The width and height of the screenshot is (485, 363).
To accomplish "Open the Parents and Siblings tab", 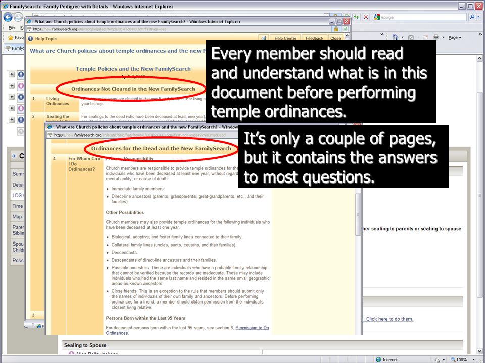I will point(18,230).
